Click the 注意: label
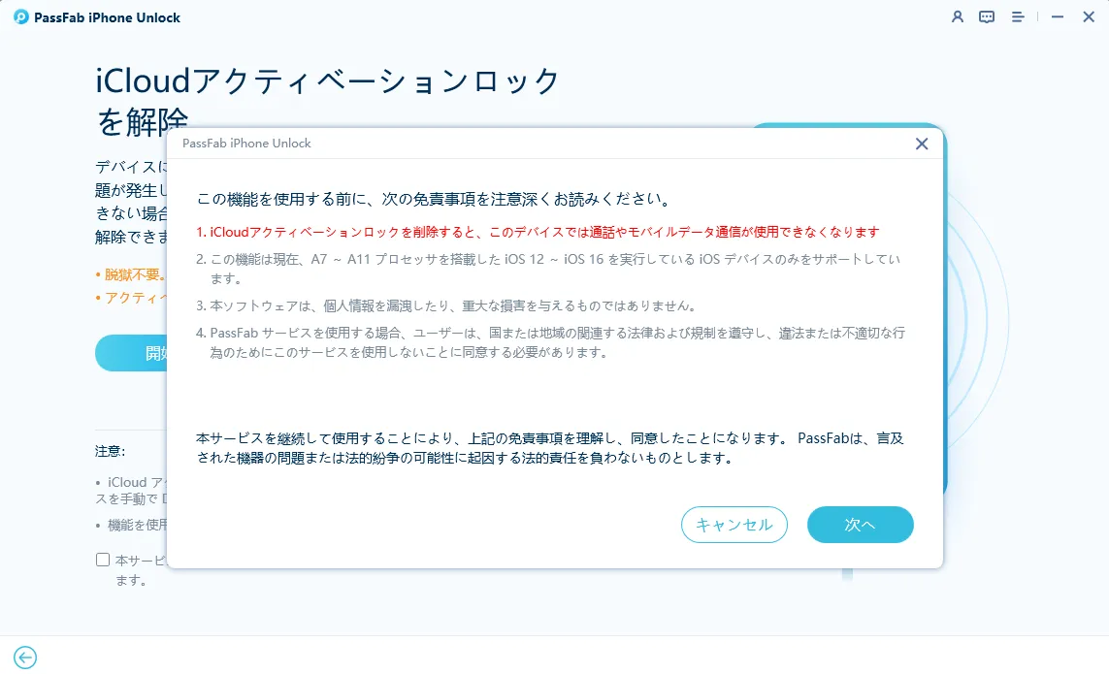 (111, 451)
